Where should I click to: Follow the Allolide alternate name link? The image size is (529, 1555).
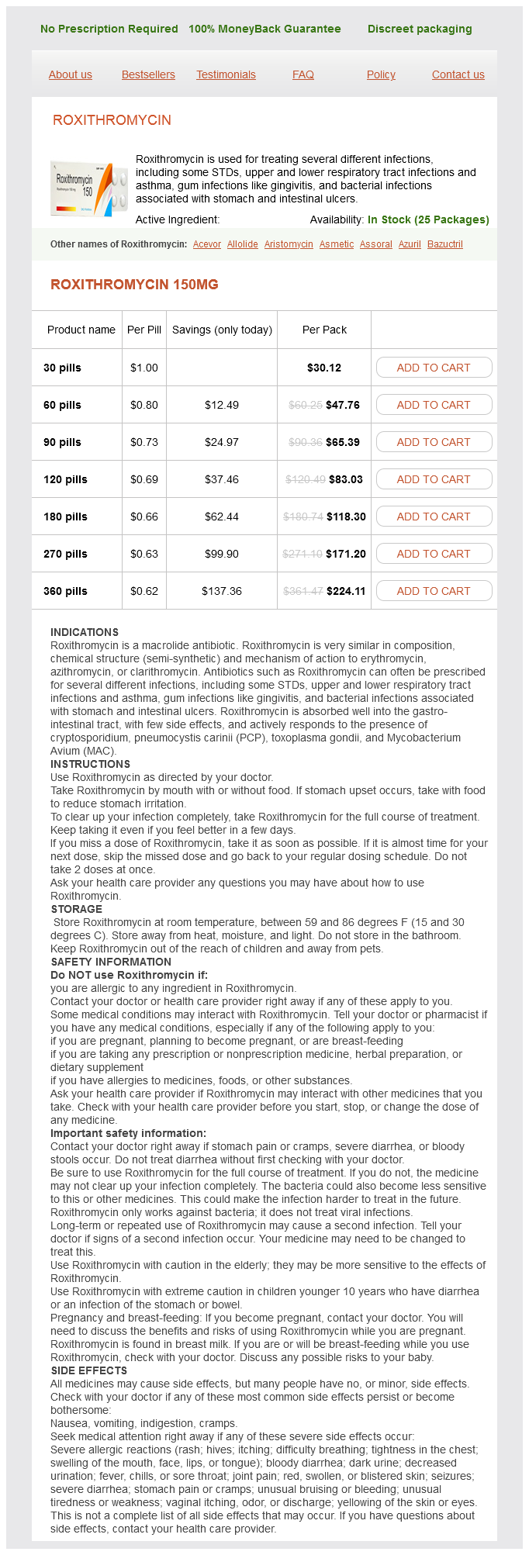[243, 244]
